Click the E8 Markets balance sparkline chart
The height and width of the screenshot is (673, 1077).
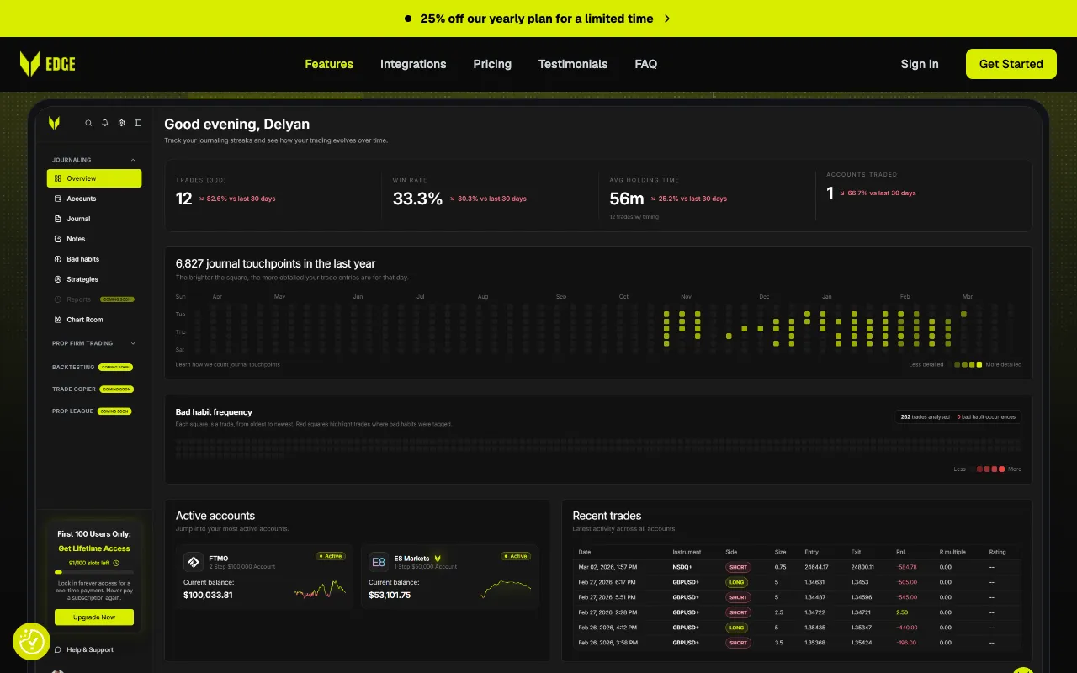pos(505,589)
